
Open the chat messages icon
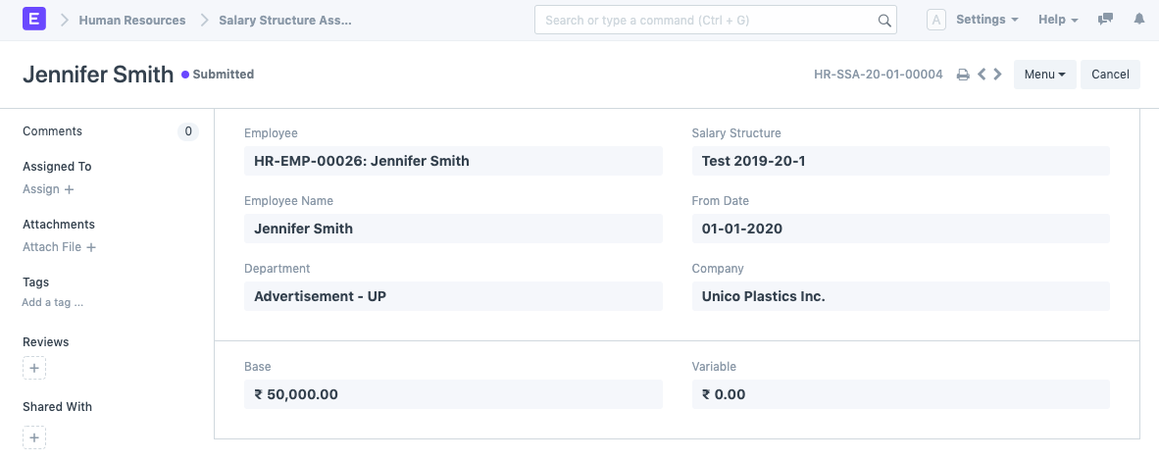coord(1105,20)
